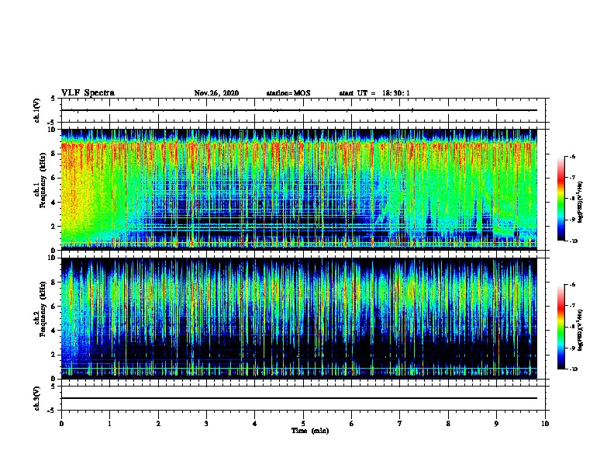Click time-axis tick label "8"
The width and height of the screenshot is (614, 475).
(x=448, y=423)
